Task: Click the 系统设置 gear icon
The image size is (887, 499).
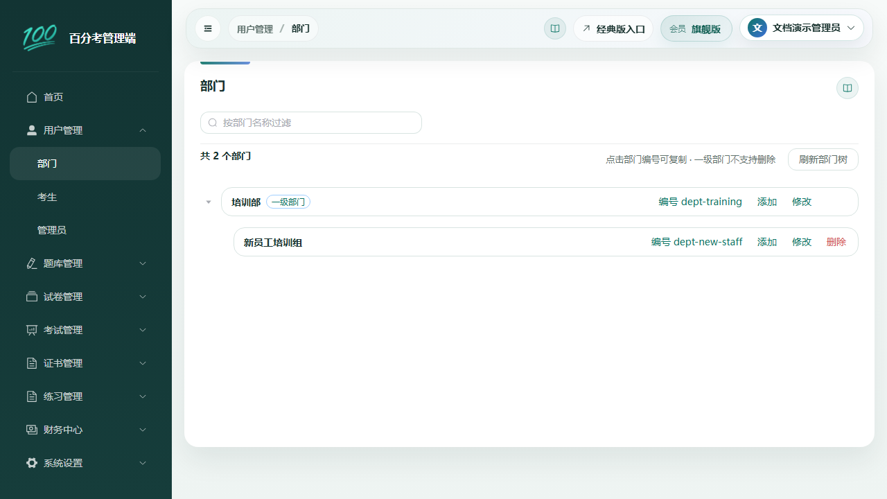Action: coord(32,463)
